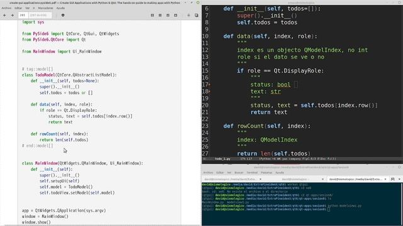Click 'index: QModelIndex' on editor line 25
This screenshot has height=226, width=403.
coord(267,140)
